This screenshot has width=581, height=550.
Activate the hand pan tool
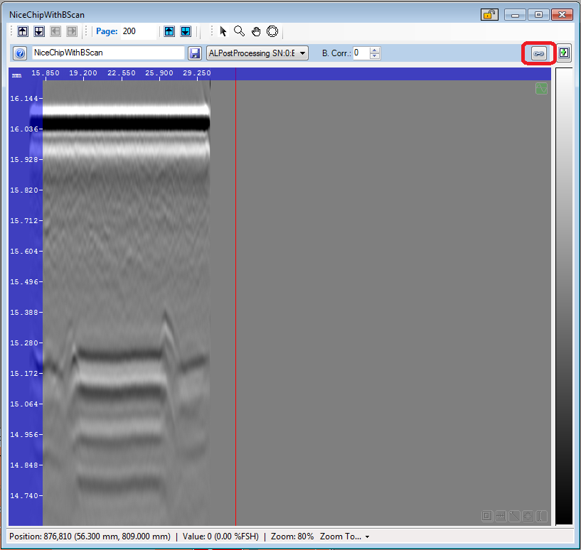coord(256,31)
